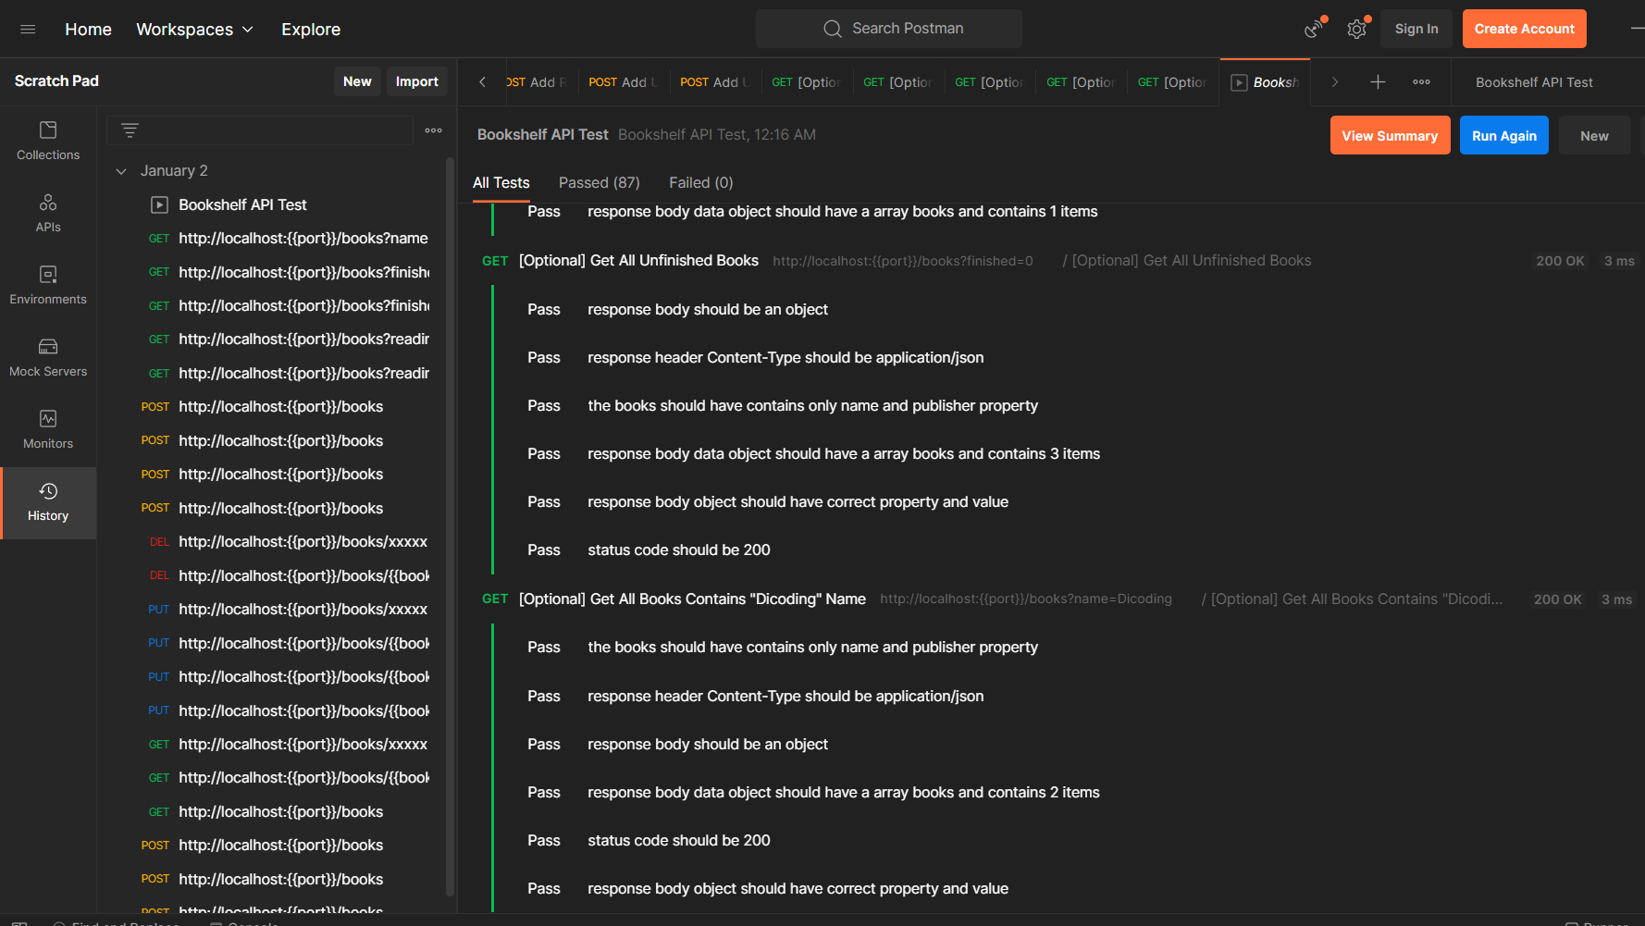Screen dimensions: 1645x926
Task: Click the history filter icon
Action: [x=130, y=130]
